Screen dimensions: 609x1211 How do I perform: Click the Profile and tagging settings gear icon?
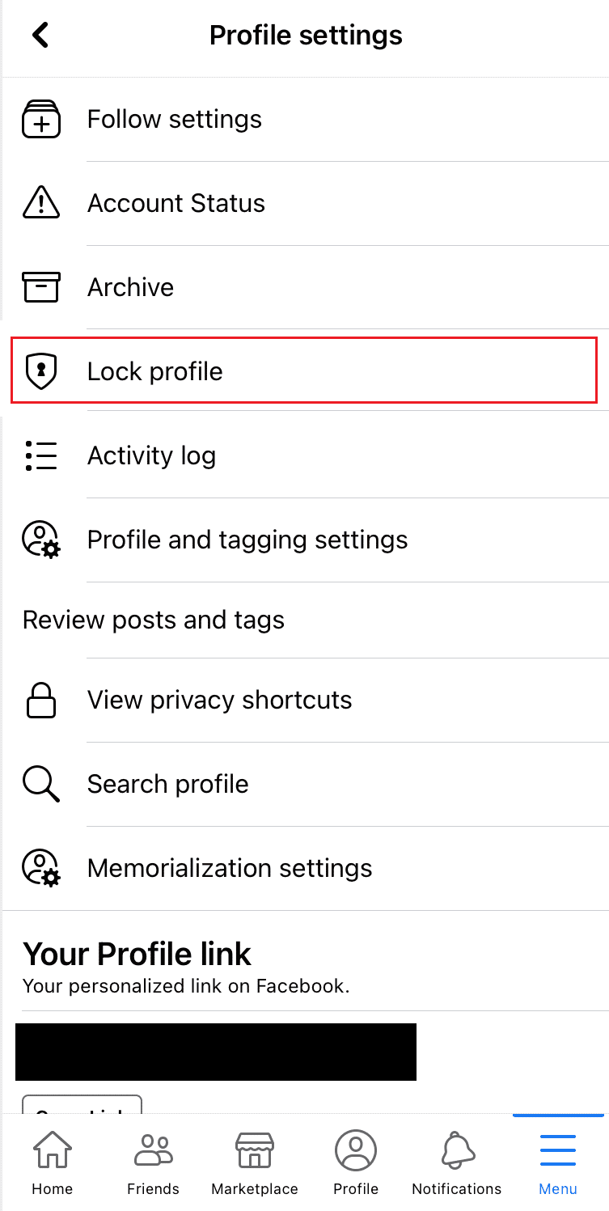click(40, 539)
